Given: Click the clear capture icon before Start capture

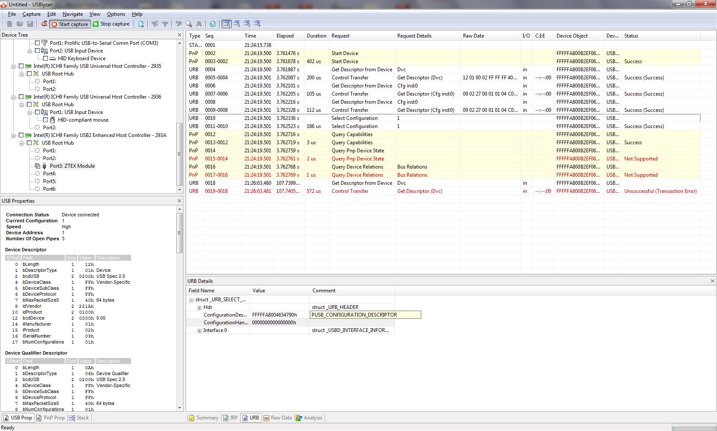Looking at the screenshot, I should (x=44, y=24).
